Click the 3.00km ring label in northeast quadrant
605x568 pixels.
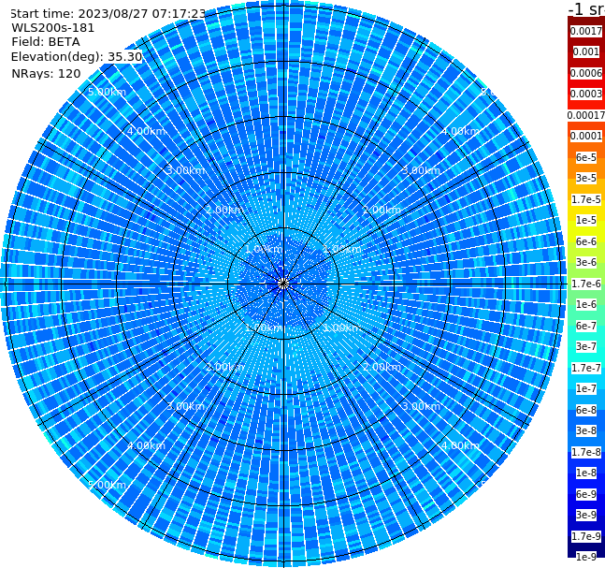[x=421, y=170]
